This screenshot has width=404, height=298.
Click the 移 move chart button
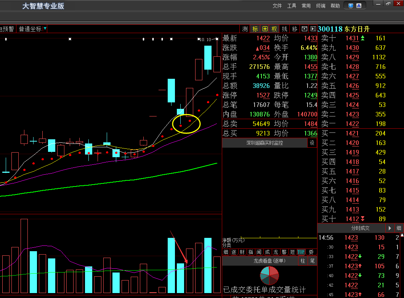[x=295, y=29]
